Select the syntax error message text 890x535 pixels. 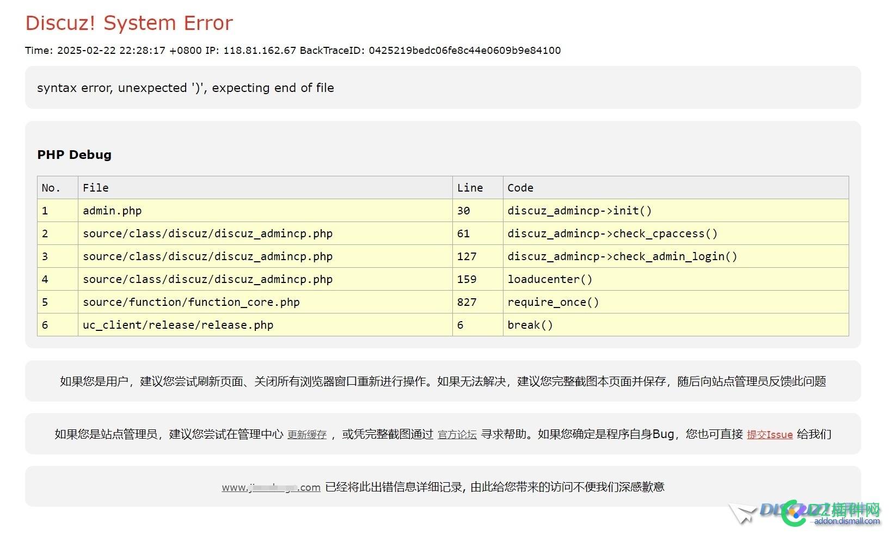[x=186, y=88]
